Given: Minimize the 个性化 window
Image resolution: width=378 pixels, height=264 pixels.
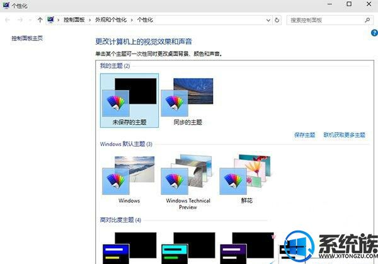Looking at the screenshot, I should point(329,4).
